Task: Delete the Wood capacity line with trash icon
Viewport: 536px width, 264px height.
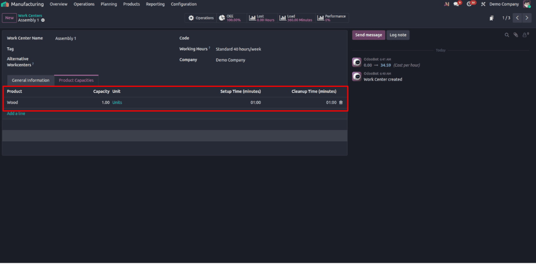Action: point(341,102)
